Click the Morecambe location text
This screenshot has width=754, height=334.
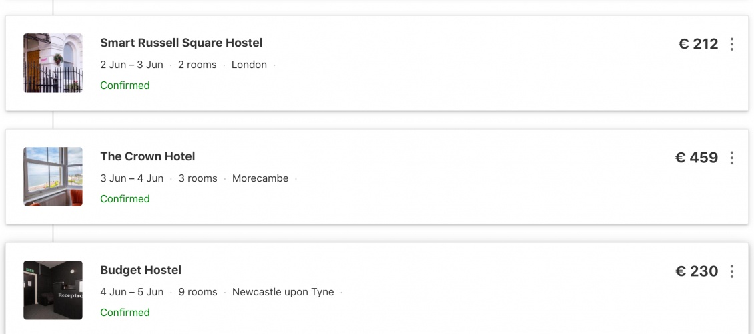point(260,178)
